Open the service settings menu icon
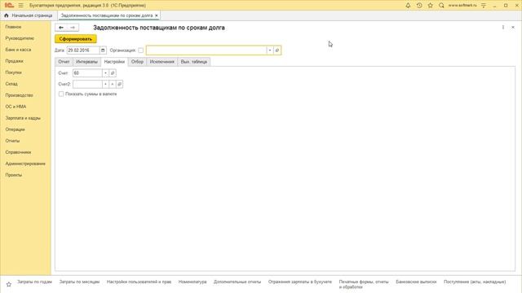This screenshot has height=293, width=522. 484,6
